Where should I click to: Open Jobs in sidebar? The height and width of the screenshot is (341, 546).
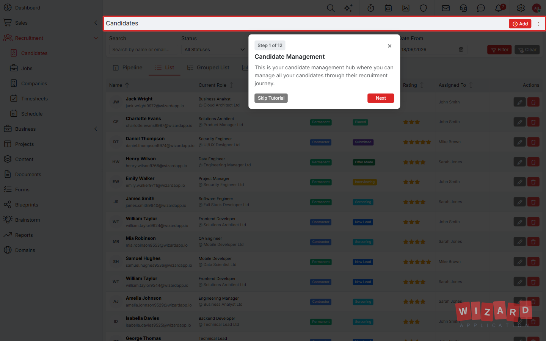(x=27, y=68)
